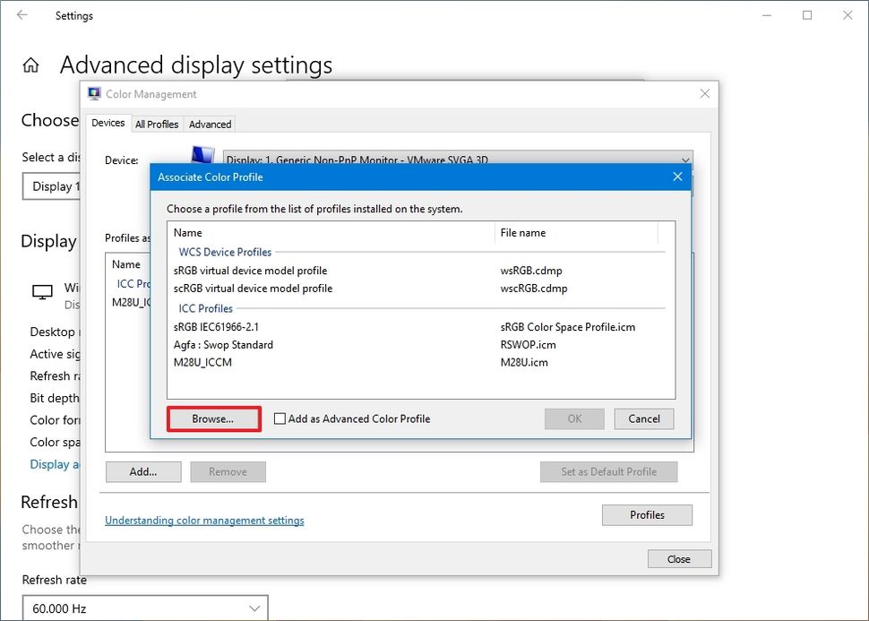
Task: Click the Settings back arrow
Action: click(21, 15)
